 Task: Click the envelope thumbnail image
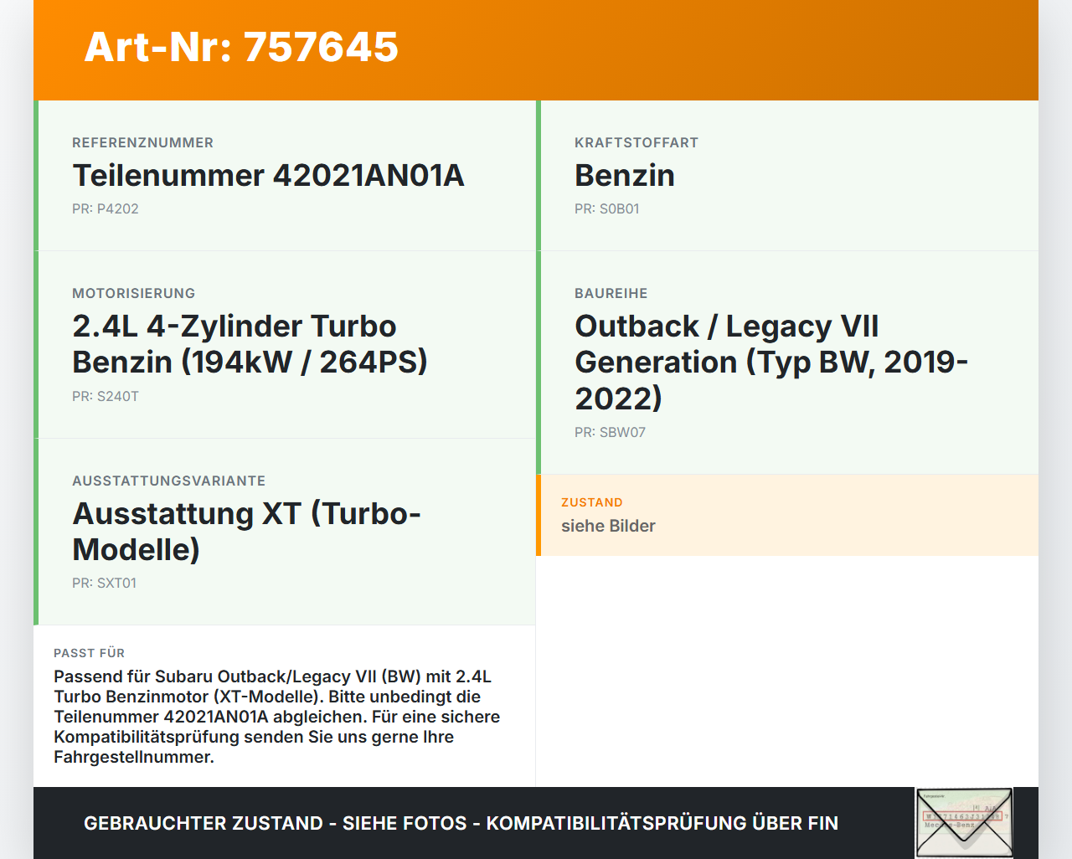pyautogui.click(x=964, y=823)
